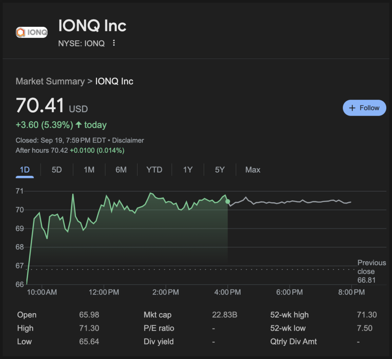Open the three-dot more options menu
This screenshot has width=392, height=359.
pos(114,43)
